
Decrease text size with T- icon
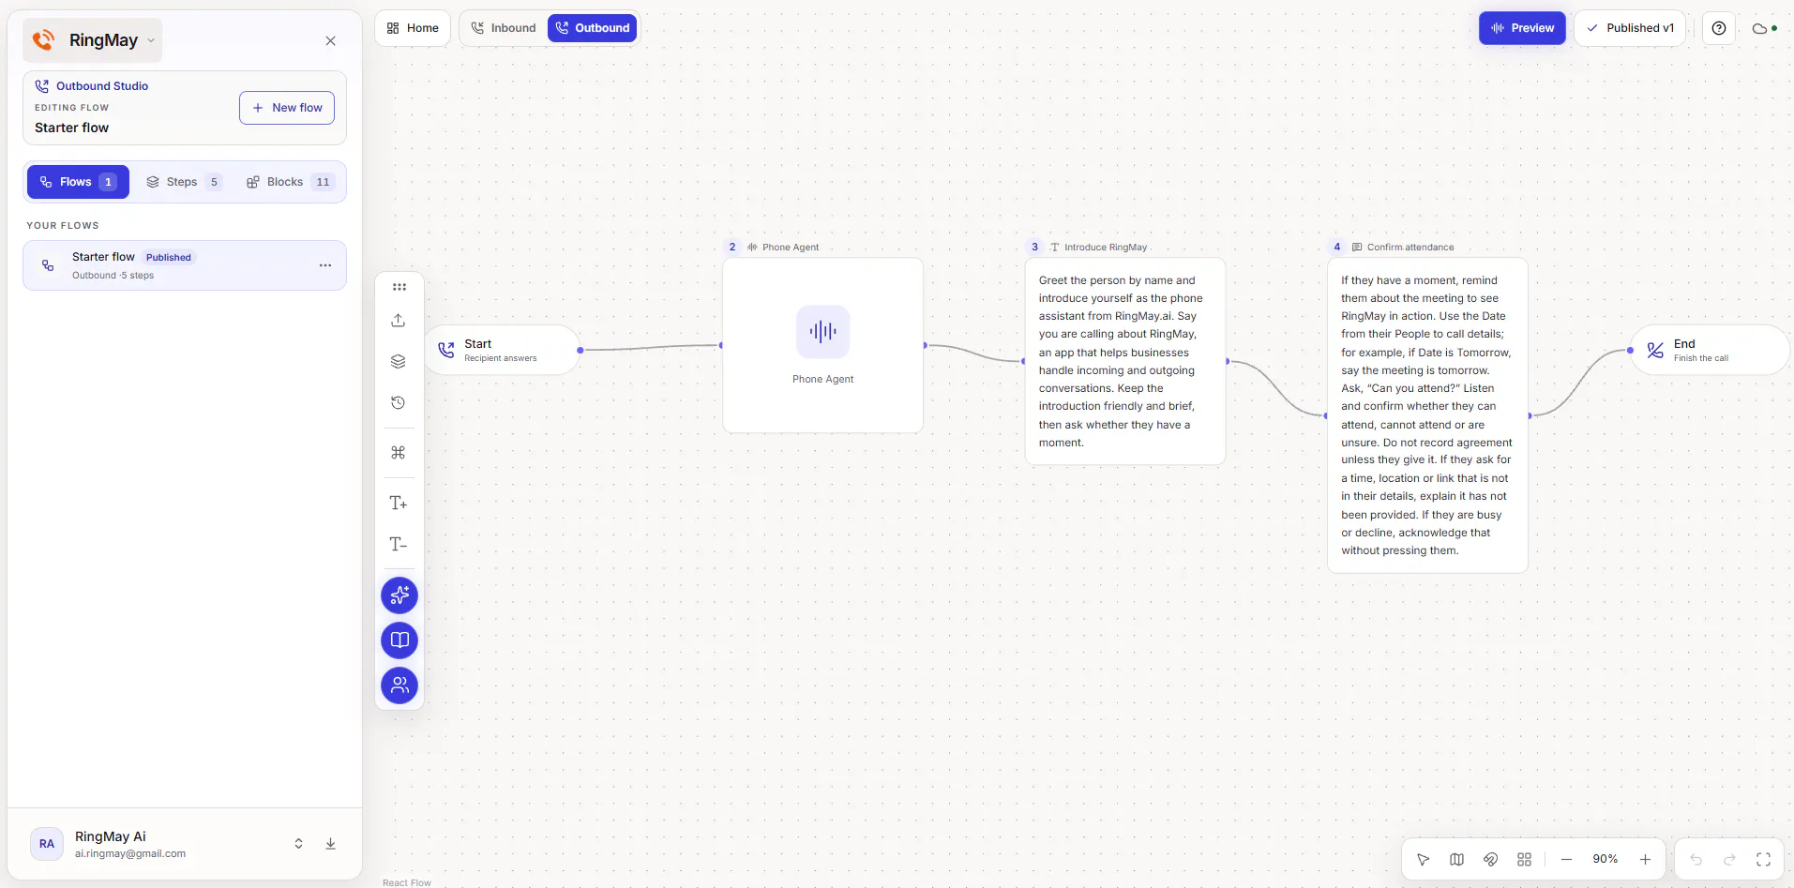399,545
